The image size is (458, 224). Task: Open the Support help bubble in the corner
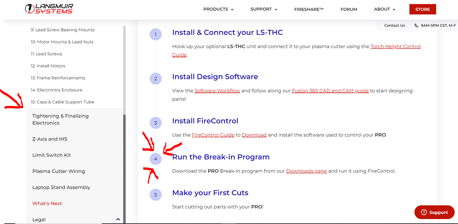point(434,212)
